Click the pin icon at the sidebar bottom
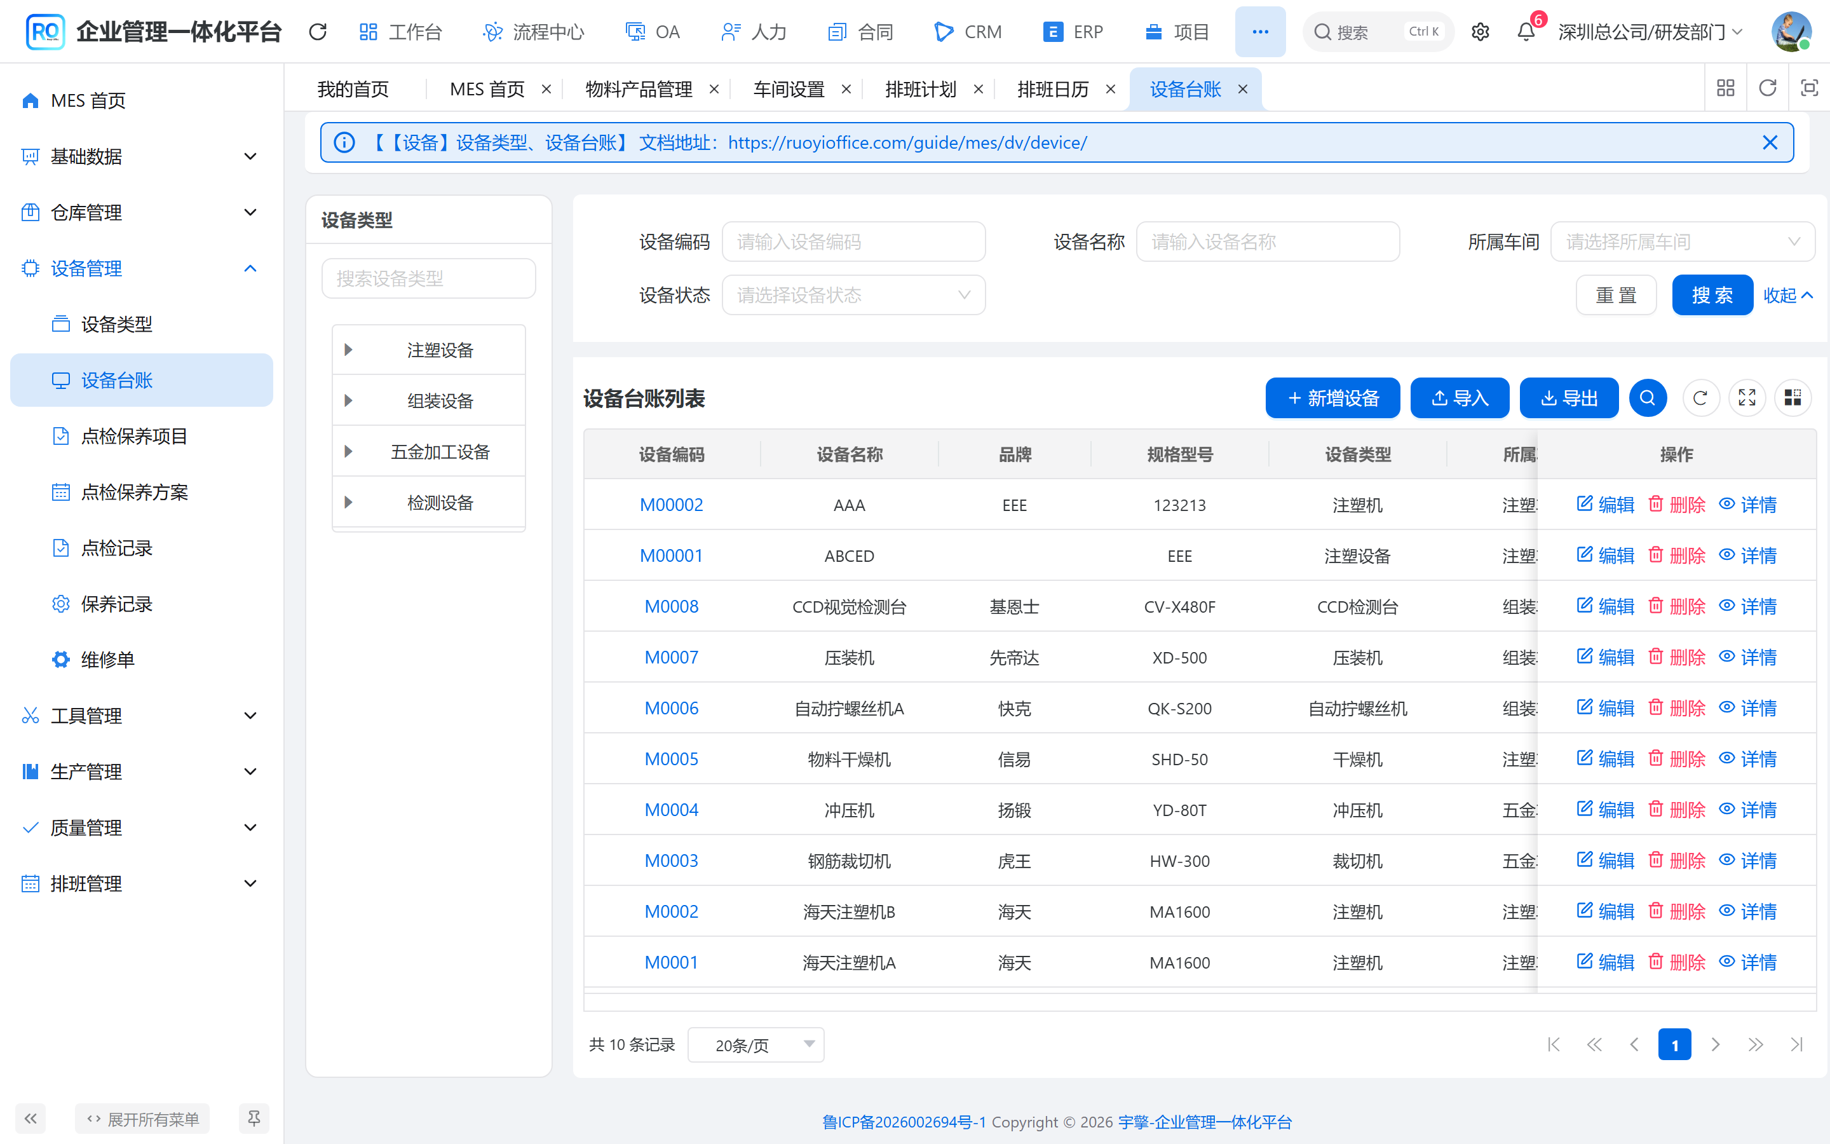 click(254, 1119)
